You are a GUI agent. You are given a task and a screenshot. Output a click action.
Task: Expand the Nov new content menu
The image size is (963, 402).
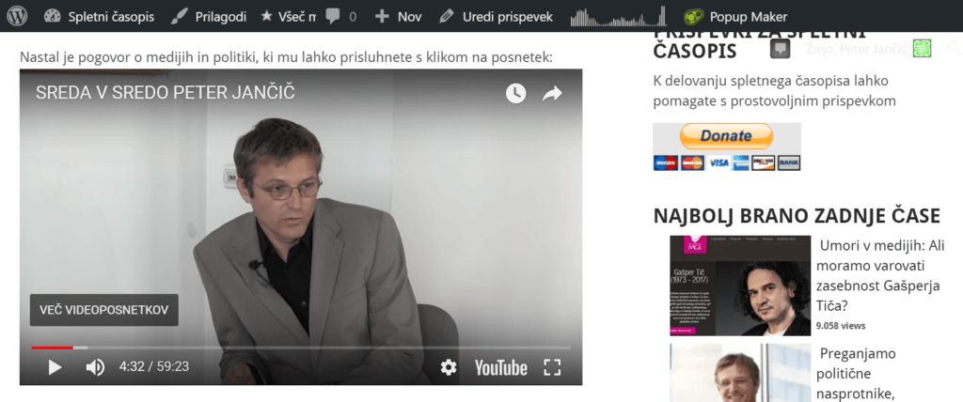[398, 17]
